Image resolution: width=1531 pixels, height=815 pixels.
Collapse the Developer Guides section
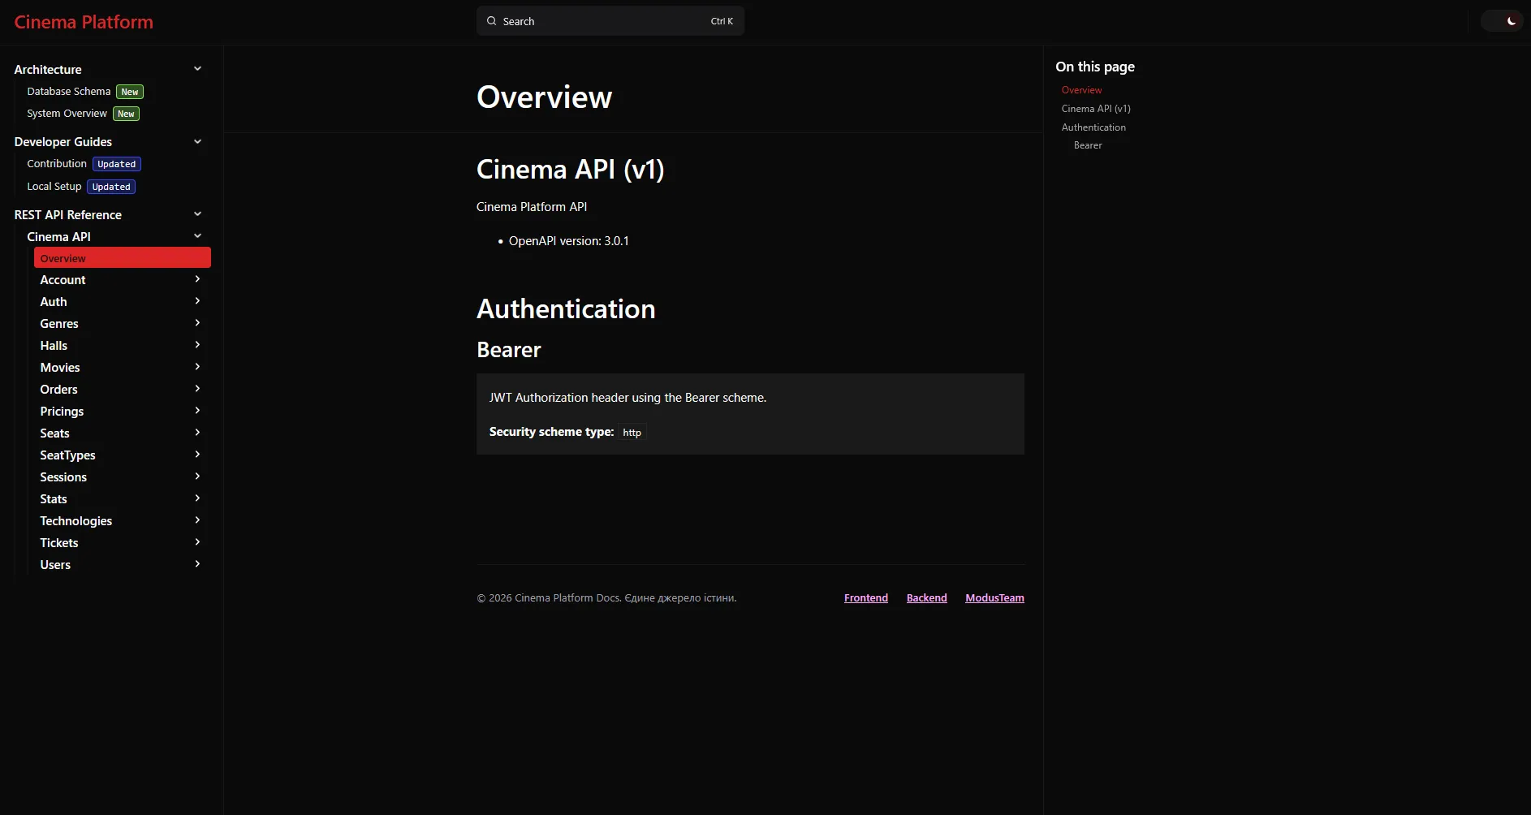pyautogui.click(x=197, y=141)
